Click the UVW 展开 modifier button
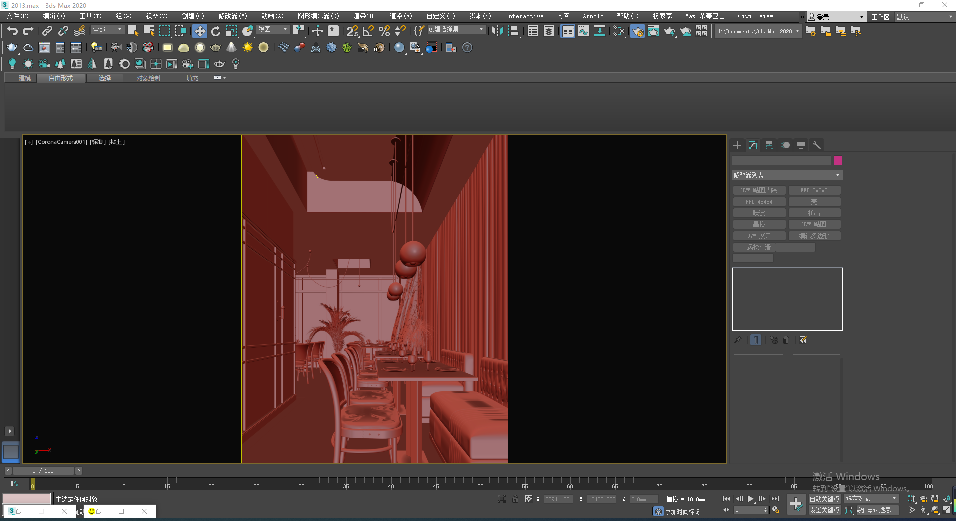The width and height of the screenshot is (956, 521). [x=759, y=236]
